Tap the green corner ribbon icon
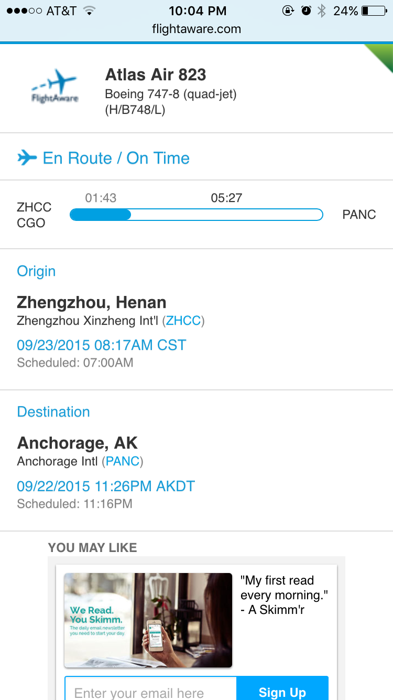 click(378, 59)
